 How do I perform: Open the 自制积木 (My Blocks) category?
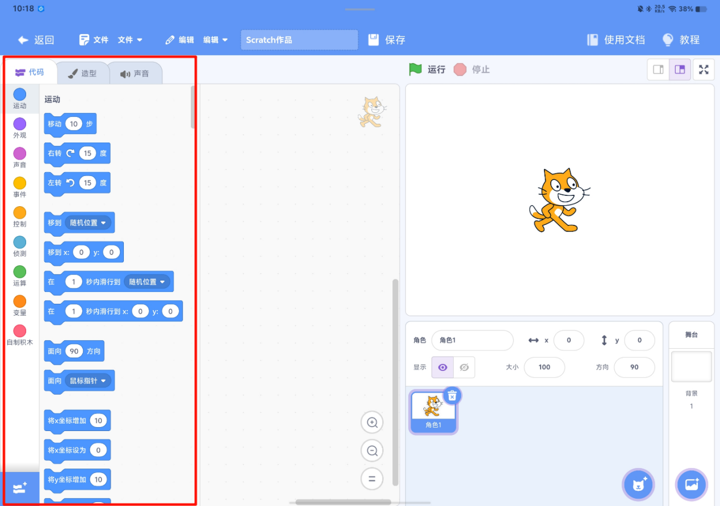coord(20,334)
